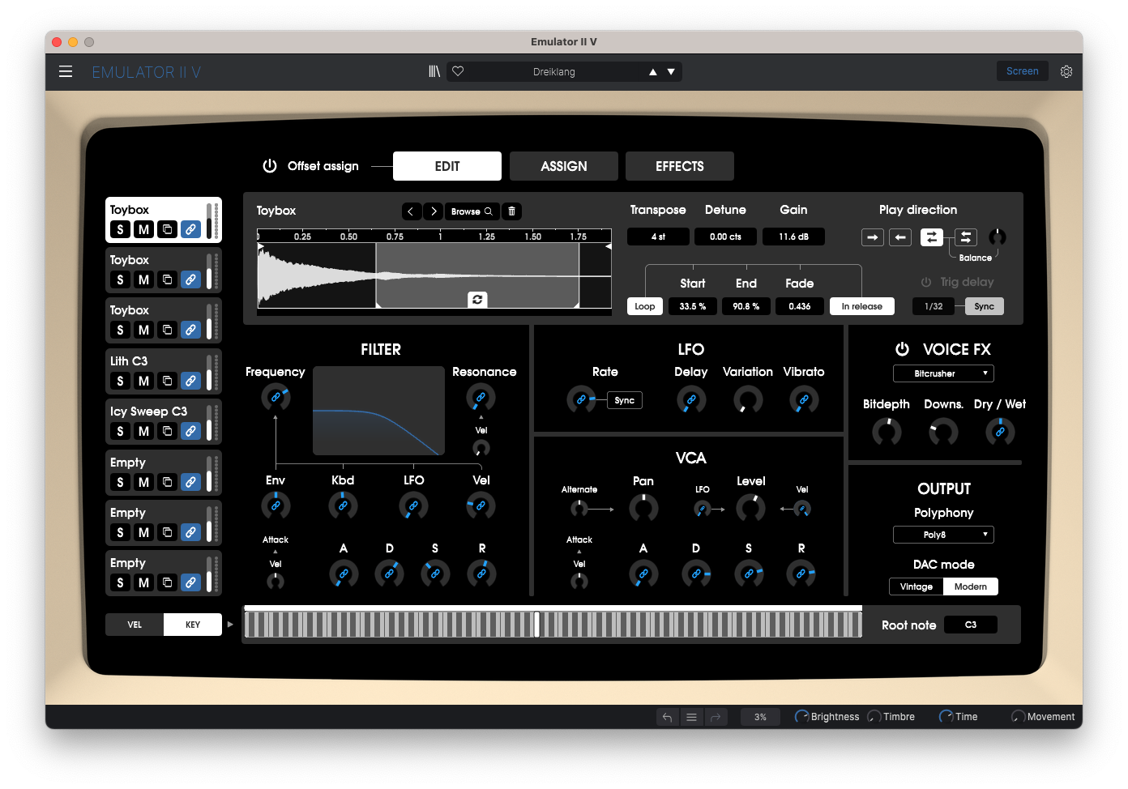Open the Dreiklang preset name menu
1128x789 pixels.
[x=554, y=72]
